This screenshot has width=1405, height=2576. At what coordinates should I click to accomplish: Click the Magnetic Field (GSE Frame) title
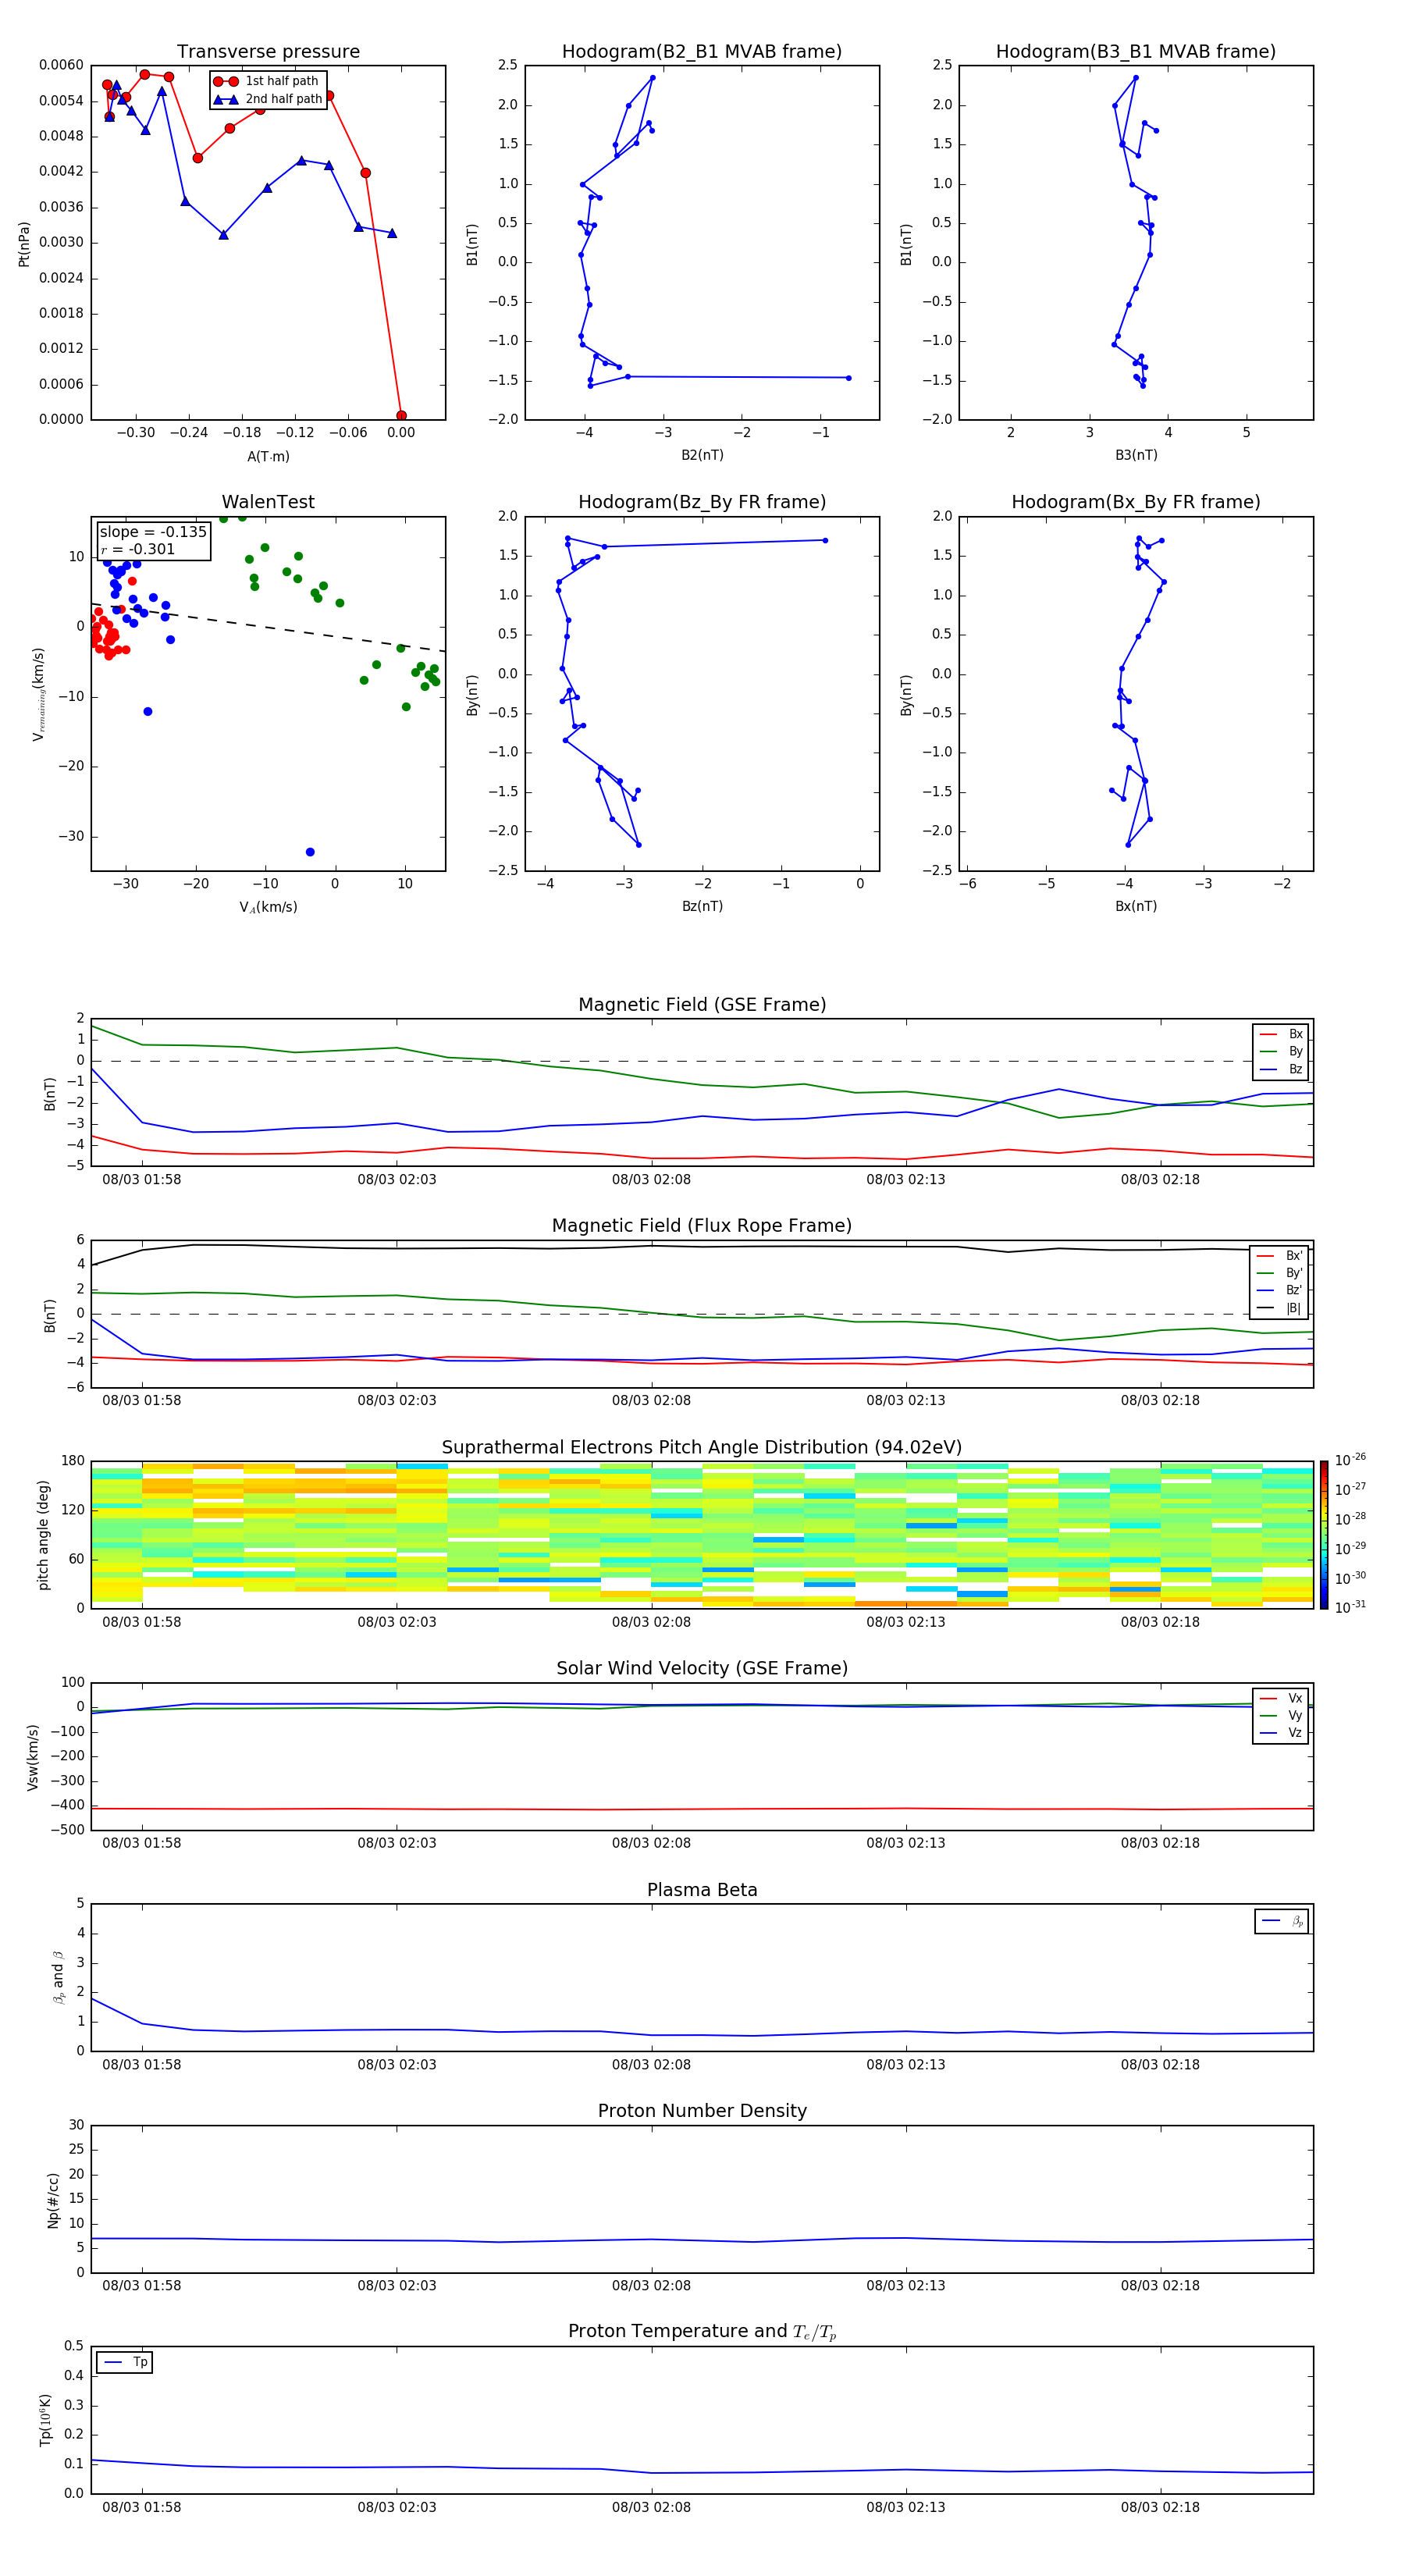702,1005
